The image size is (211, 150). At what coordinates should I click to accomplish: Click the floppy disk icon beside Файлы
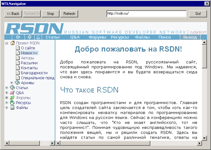12,108
